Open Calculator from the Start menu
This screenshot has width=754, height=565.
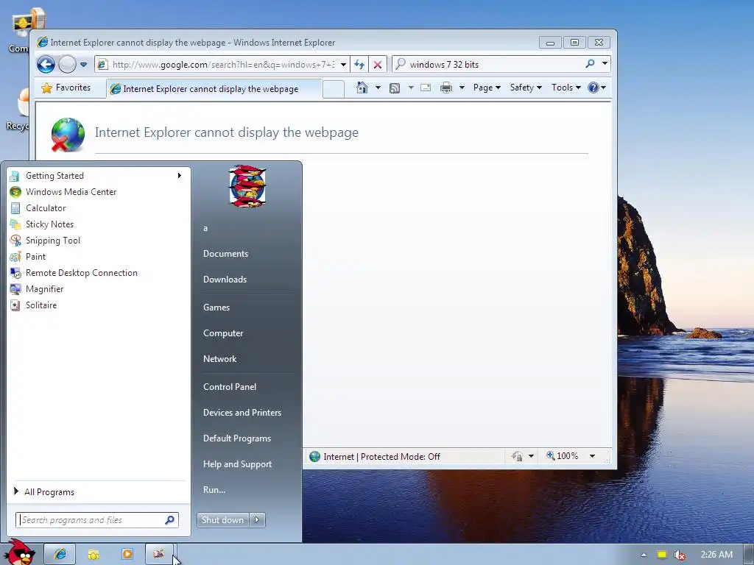click(96, 208)
